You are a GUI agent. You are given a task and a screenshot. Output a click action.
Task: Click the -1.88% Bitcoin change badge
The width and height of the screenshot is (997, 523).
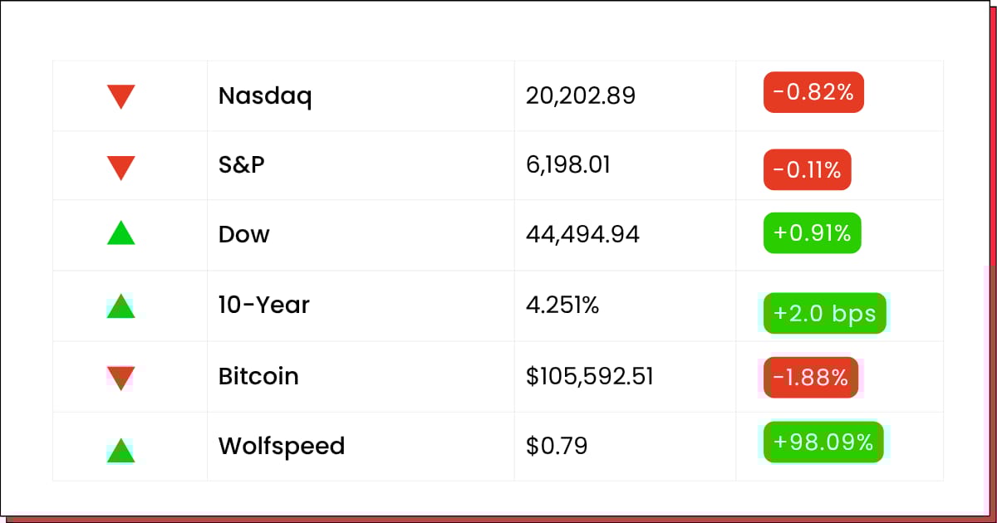810,378
